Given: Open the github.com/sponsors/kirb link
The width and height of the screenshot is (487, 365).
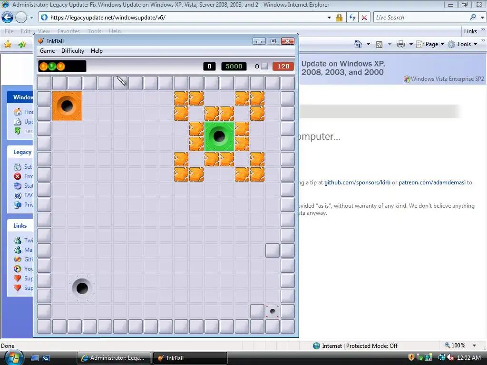Looking at the screenshot, I should tap(357, 182).
